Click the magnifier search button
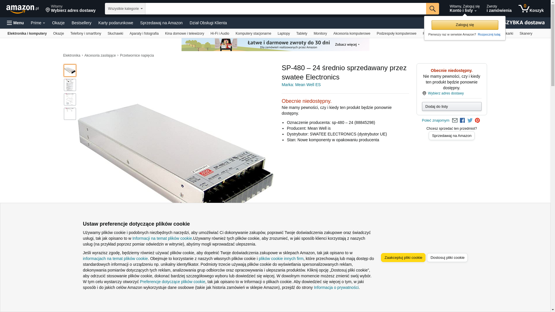The height and width of the screenshot is (312, 555). coord(432,9)
